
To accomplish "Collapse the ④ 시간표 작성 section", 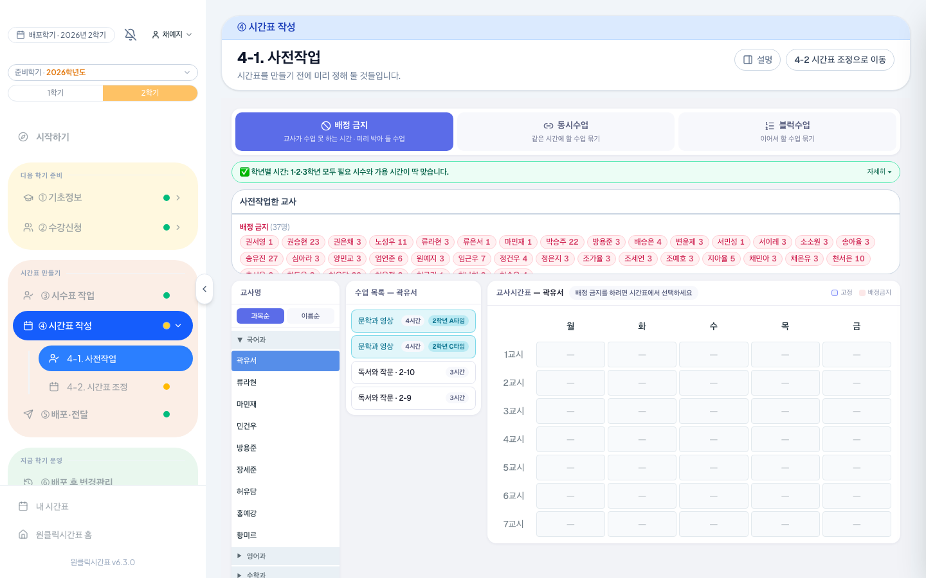I will pos(178,326).
